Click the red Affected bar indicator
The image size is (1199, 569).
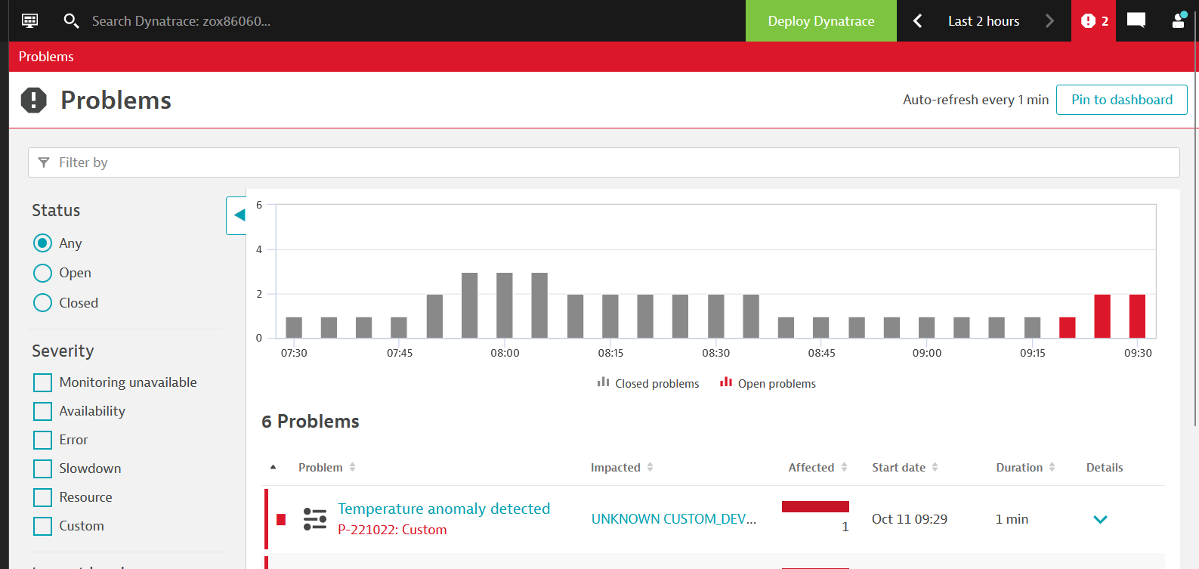click(815, 506)
